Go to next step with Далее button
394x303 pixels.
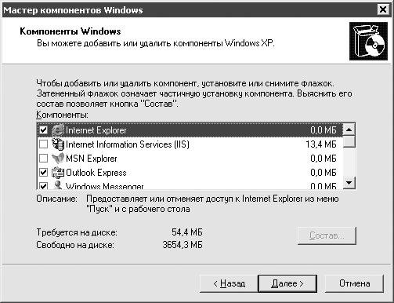pos(287,283)
